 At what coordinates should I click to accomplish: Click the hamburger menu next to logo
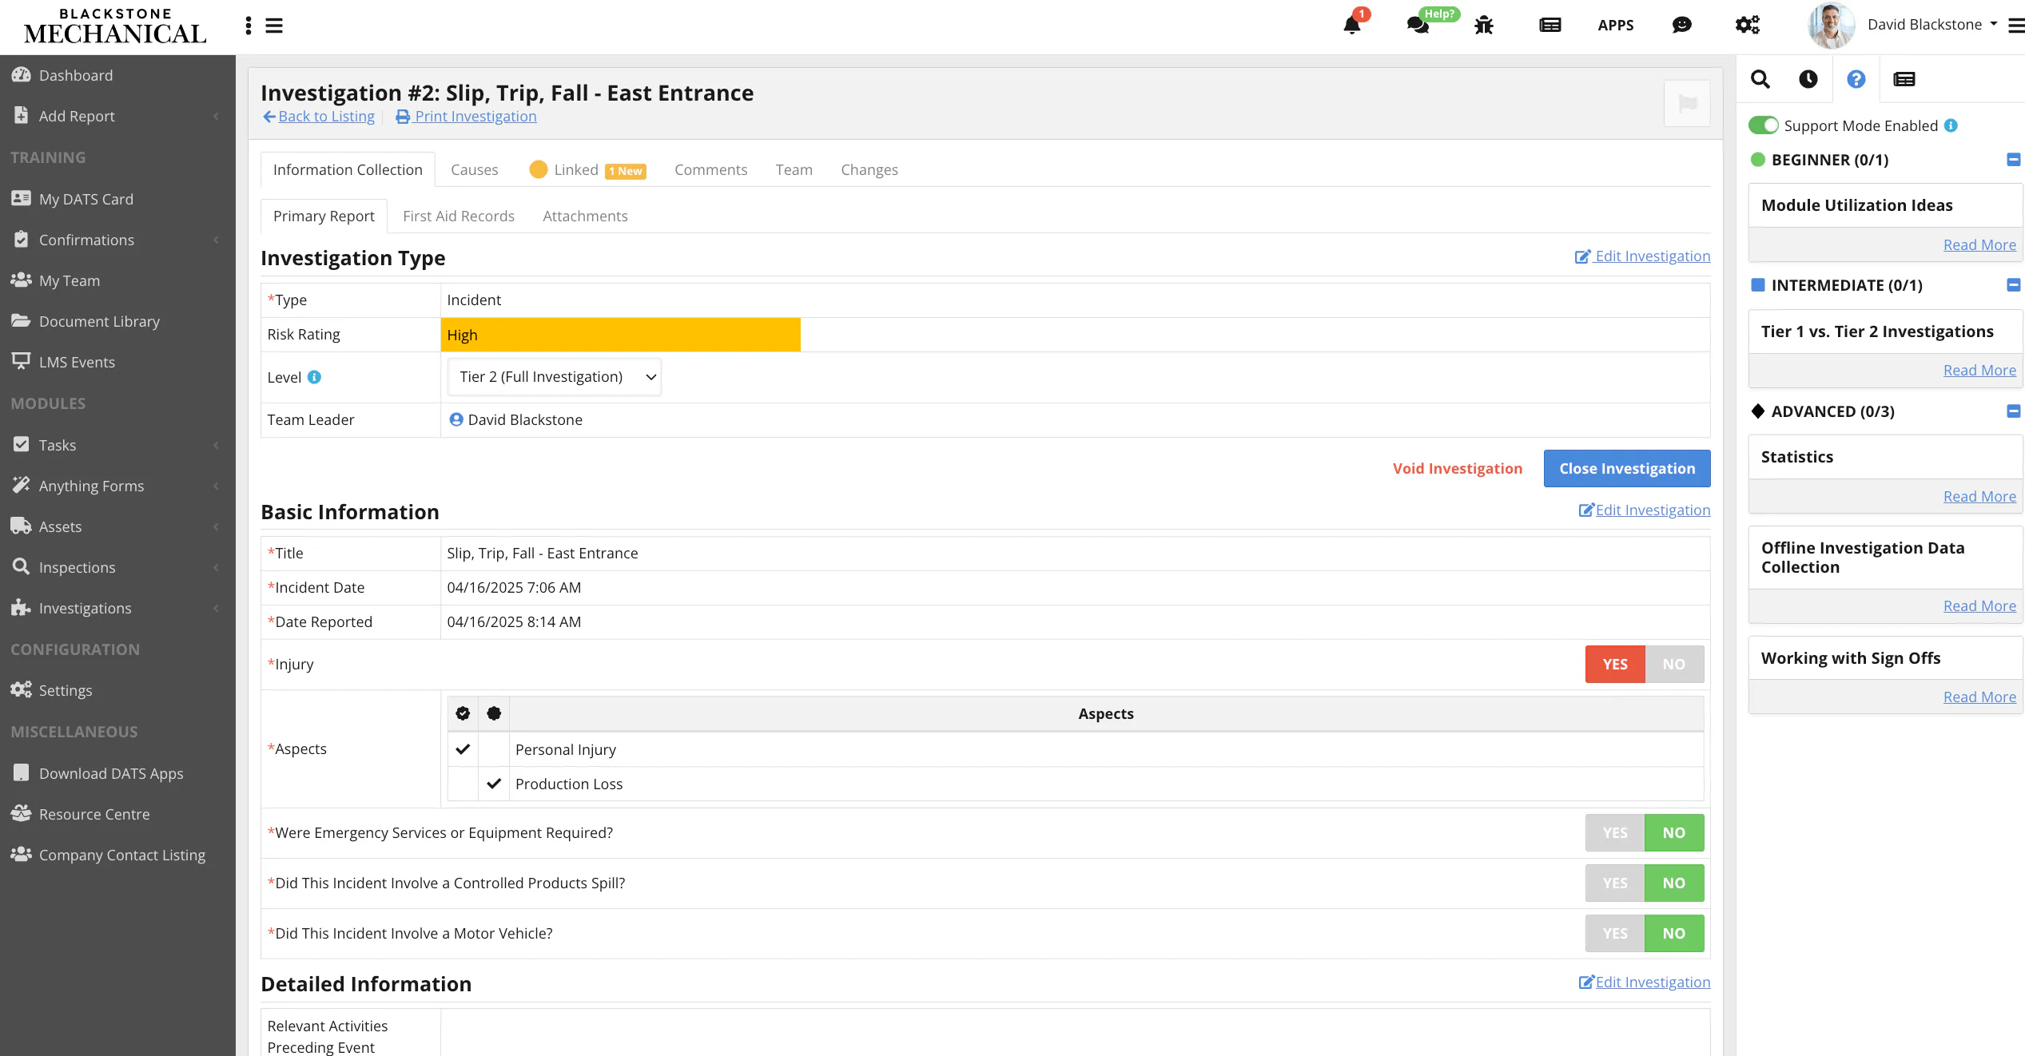(274, 26)
